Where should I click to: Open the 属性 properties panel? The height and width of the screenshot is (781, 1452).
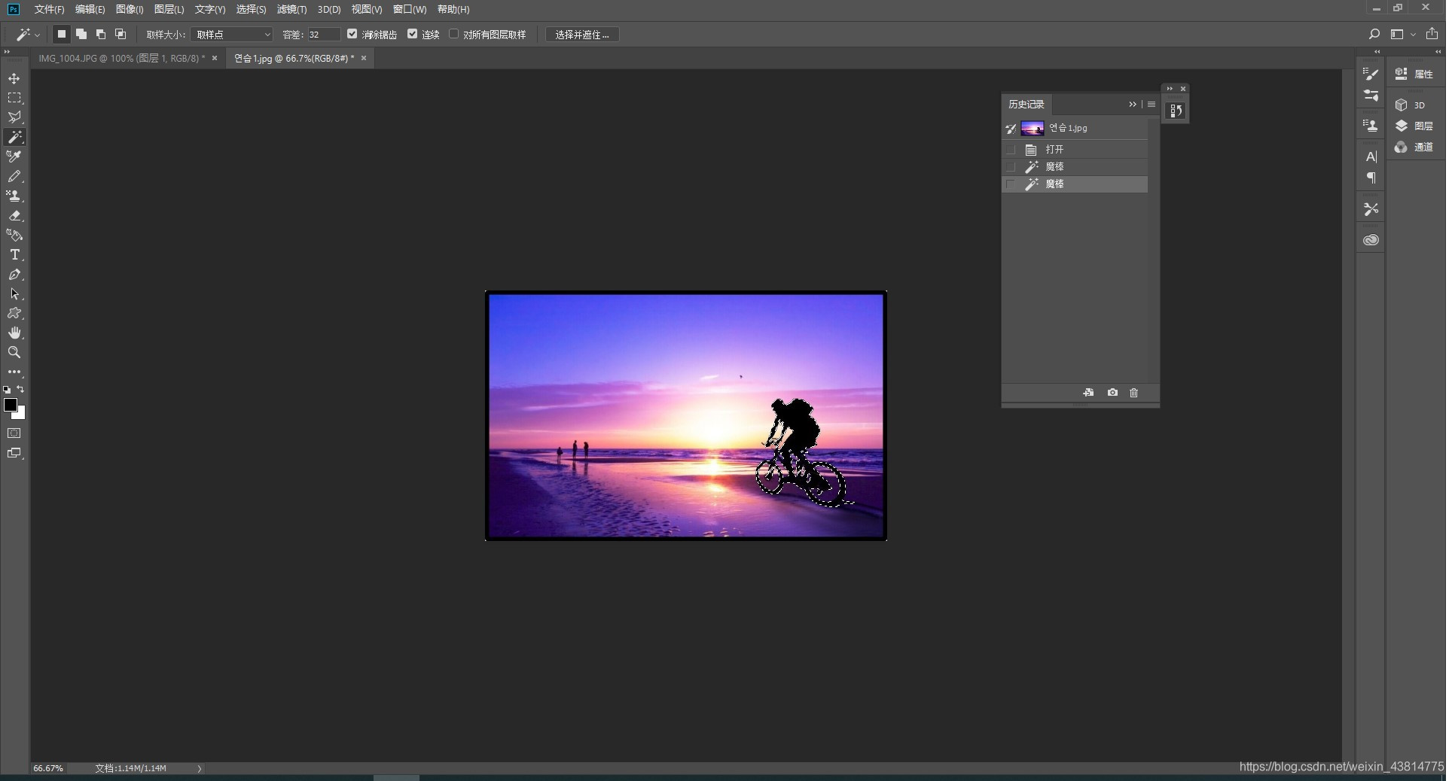tap(1414, 74)
